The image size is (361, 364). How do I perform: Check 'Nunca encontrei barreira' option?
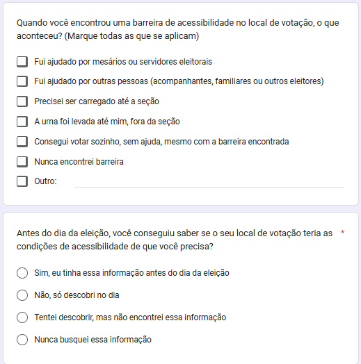pyautogui.click(x=22, y=162)
